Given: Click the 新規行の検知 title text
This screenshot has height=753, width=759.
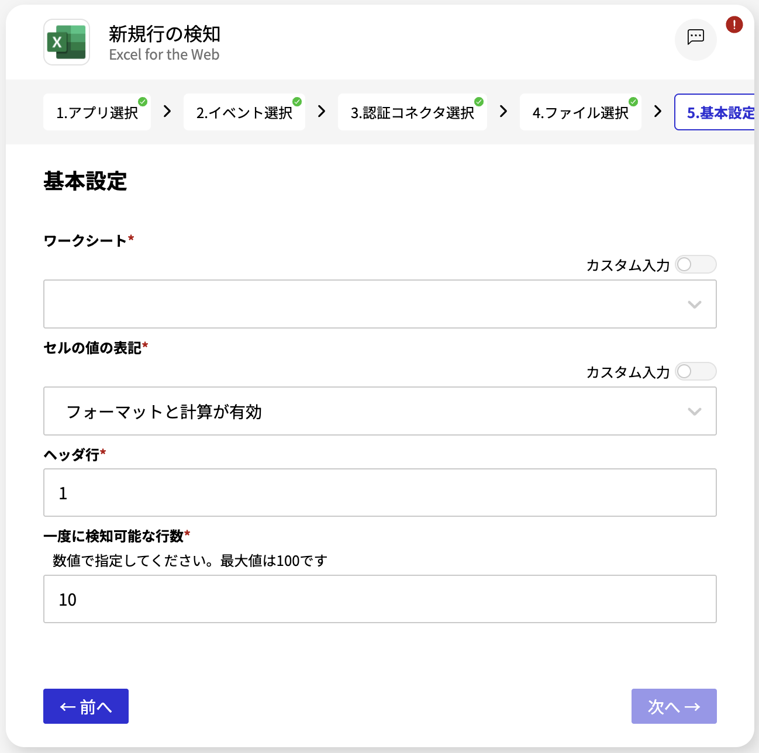Looking at the screenshot, I should coord(164,34).
